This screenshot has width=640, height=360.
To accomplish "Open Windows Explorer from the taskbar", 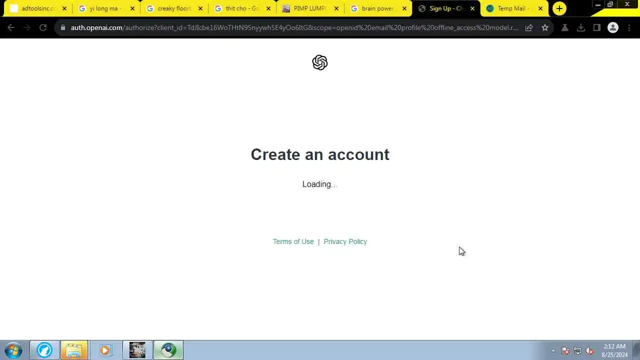I will [74, 350].
